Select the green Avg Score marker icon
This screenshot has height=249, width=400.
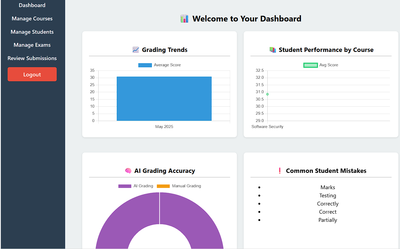[x=310, y=65]
